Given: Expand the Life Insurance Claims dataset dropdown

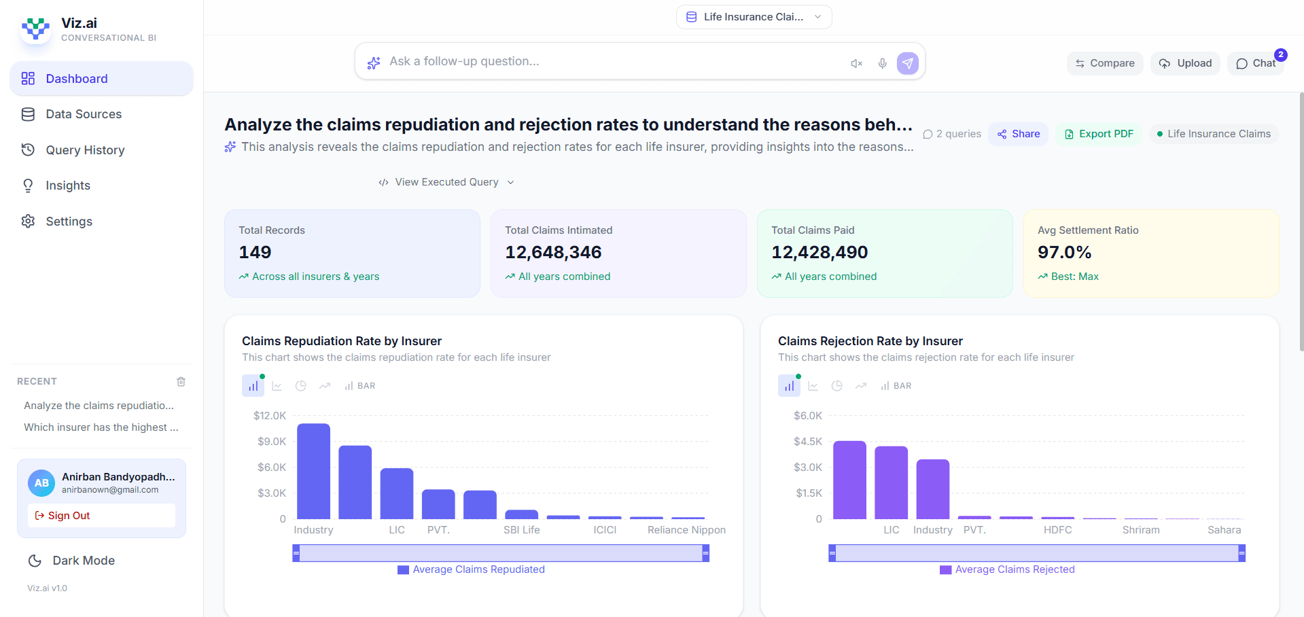Looking at the screenshot, I should [753, 16].
